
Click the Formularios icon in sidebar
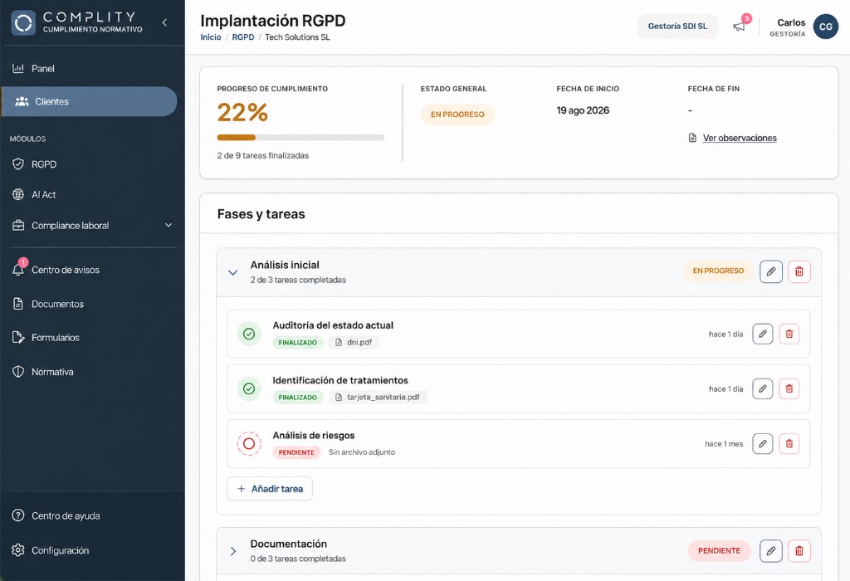click(18, 338)
